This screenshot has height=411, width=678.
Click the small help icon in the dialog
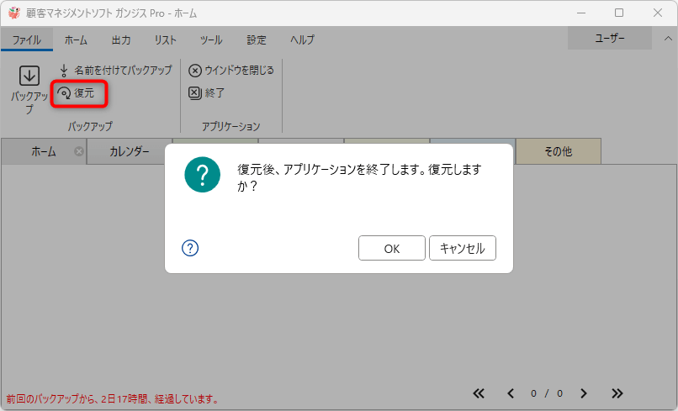tap(190, 248)
